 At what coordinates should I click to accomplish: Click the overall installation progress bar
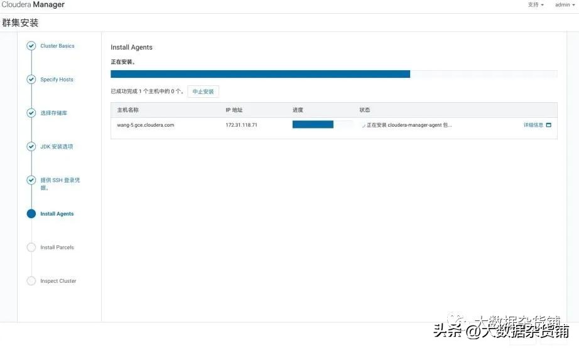pos(334,74)
